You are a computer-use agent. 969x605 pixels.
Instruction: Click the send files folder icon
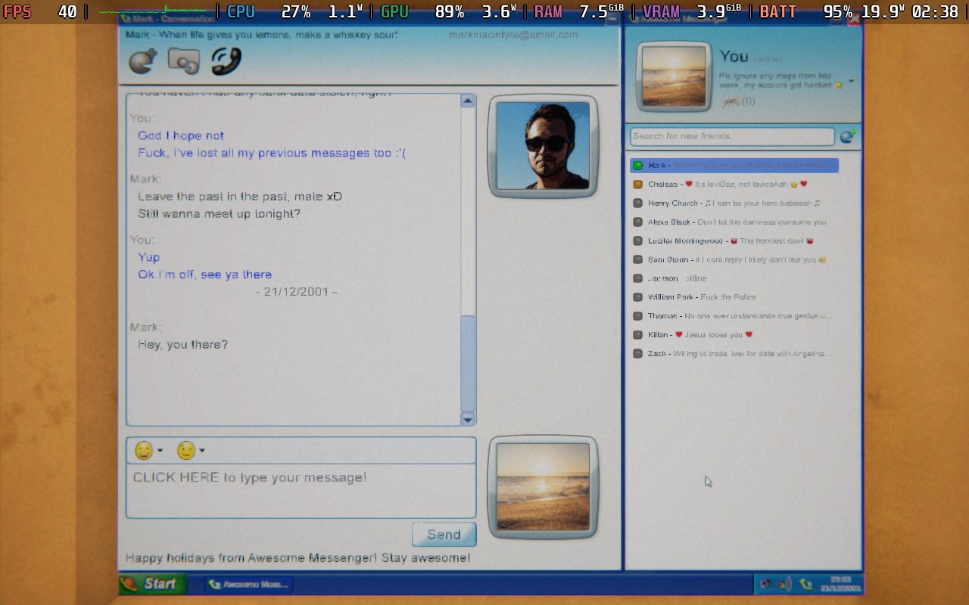pyautogui.click(x=183, y=61)
